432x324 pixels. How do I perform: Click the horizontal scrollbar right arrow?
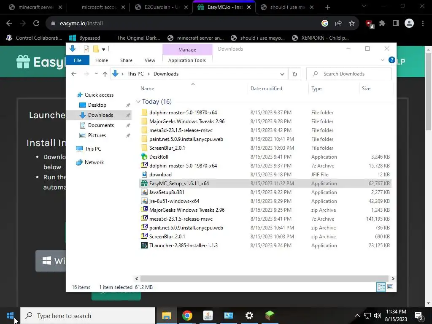pyautogui.click(x=393, y=278)
